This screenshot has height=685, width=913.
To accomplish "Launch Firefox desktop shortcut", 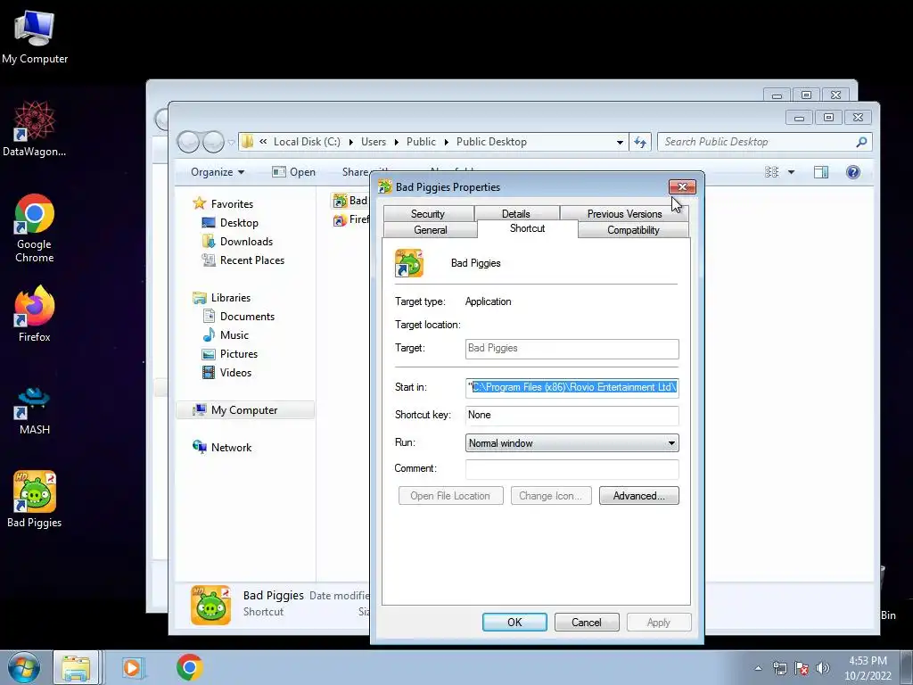I will (x=35, y=313).
